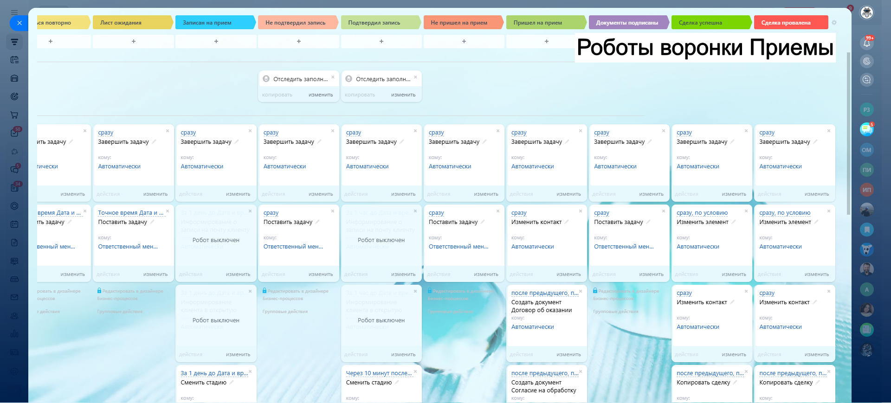Select the Сделка успешна stage
Image resolution: width=891 pixels, height=403 pixels.
coord(711,23)
